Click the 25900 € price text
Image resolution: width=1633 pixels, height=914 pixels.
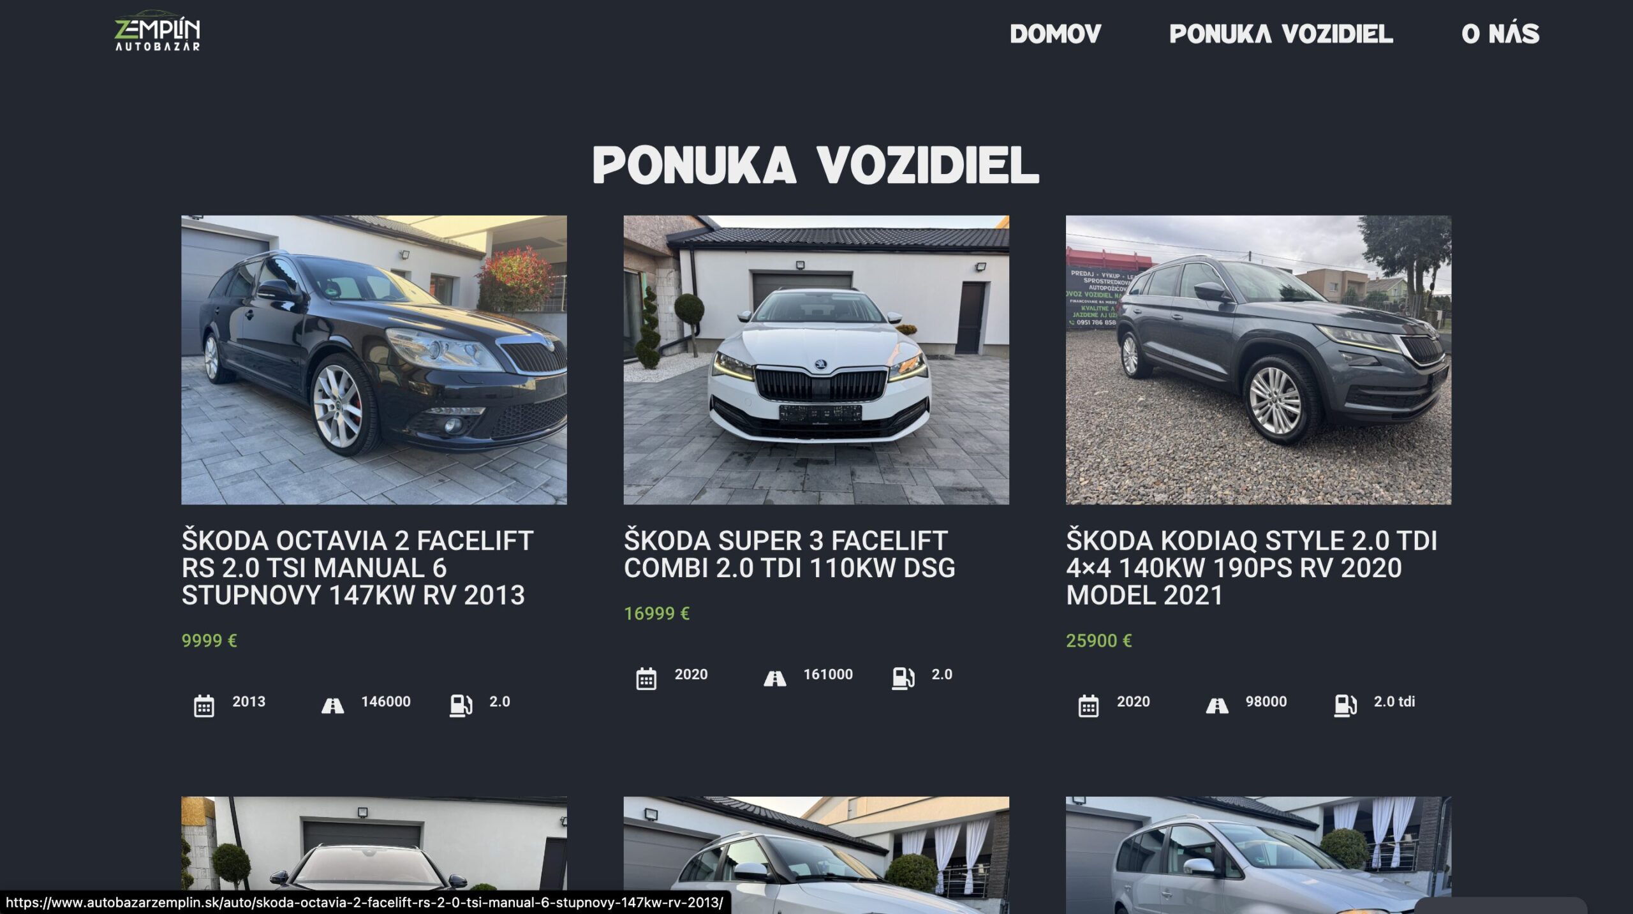click(x=1098, y=640)
